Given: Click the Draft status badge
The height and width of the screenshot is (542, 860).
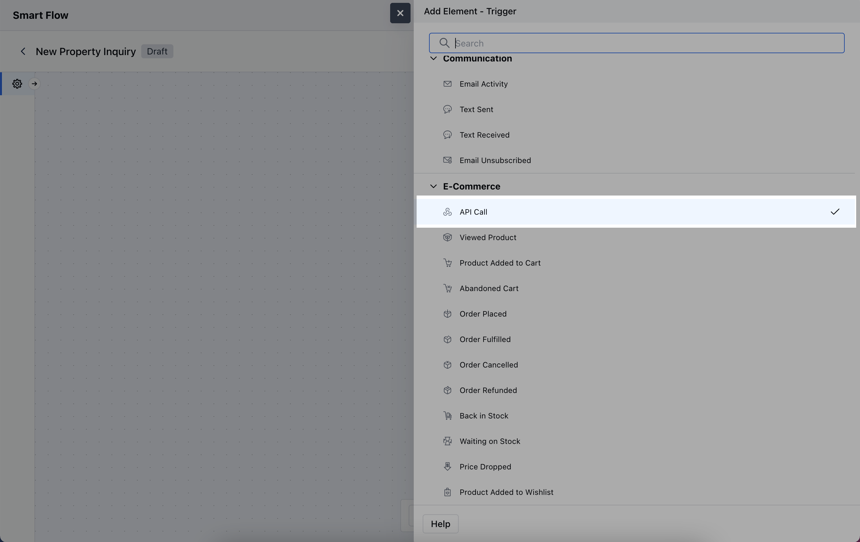Looking at the screenshot, I should tap(157, 51).
